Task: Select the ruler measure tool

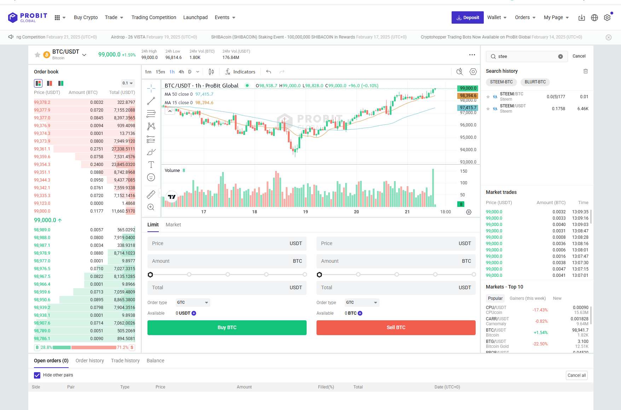Action: pyautogui.click(x=151, y=194)
